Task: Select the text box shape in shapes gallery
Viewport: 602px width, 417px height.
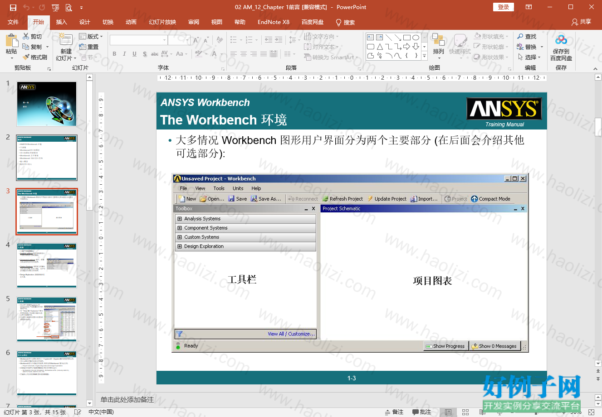Action: tap(371, 38)
